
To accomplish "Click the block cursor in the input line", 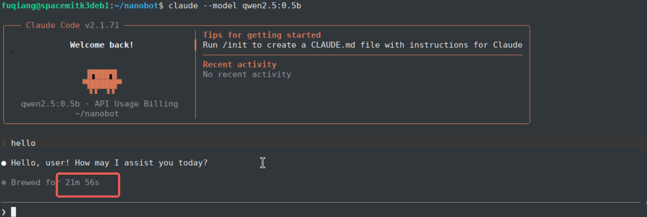I will (14, 212).
